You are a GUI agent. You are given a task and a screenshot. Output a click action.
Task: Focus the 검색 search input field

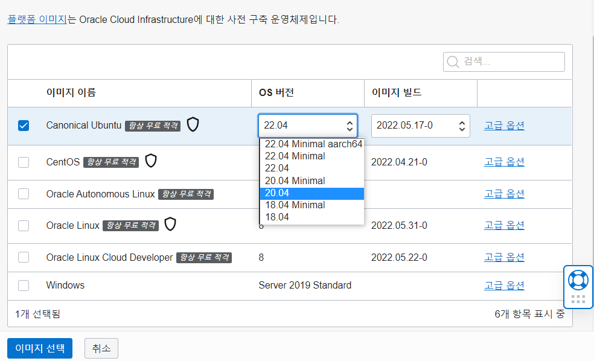coord(504,62)
